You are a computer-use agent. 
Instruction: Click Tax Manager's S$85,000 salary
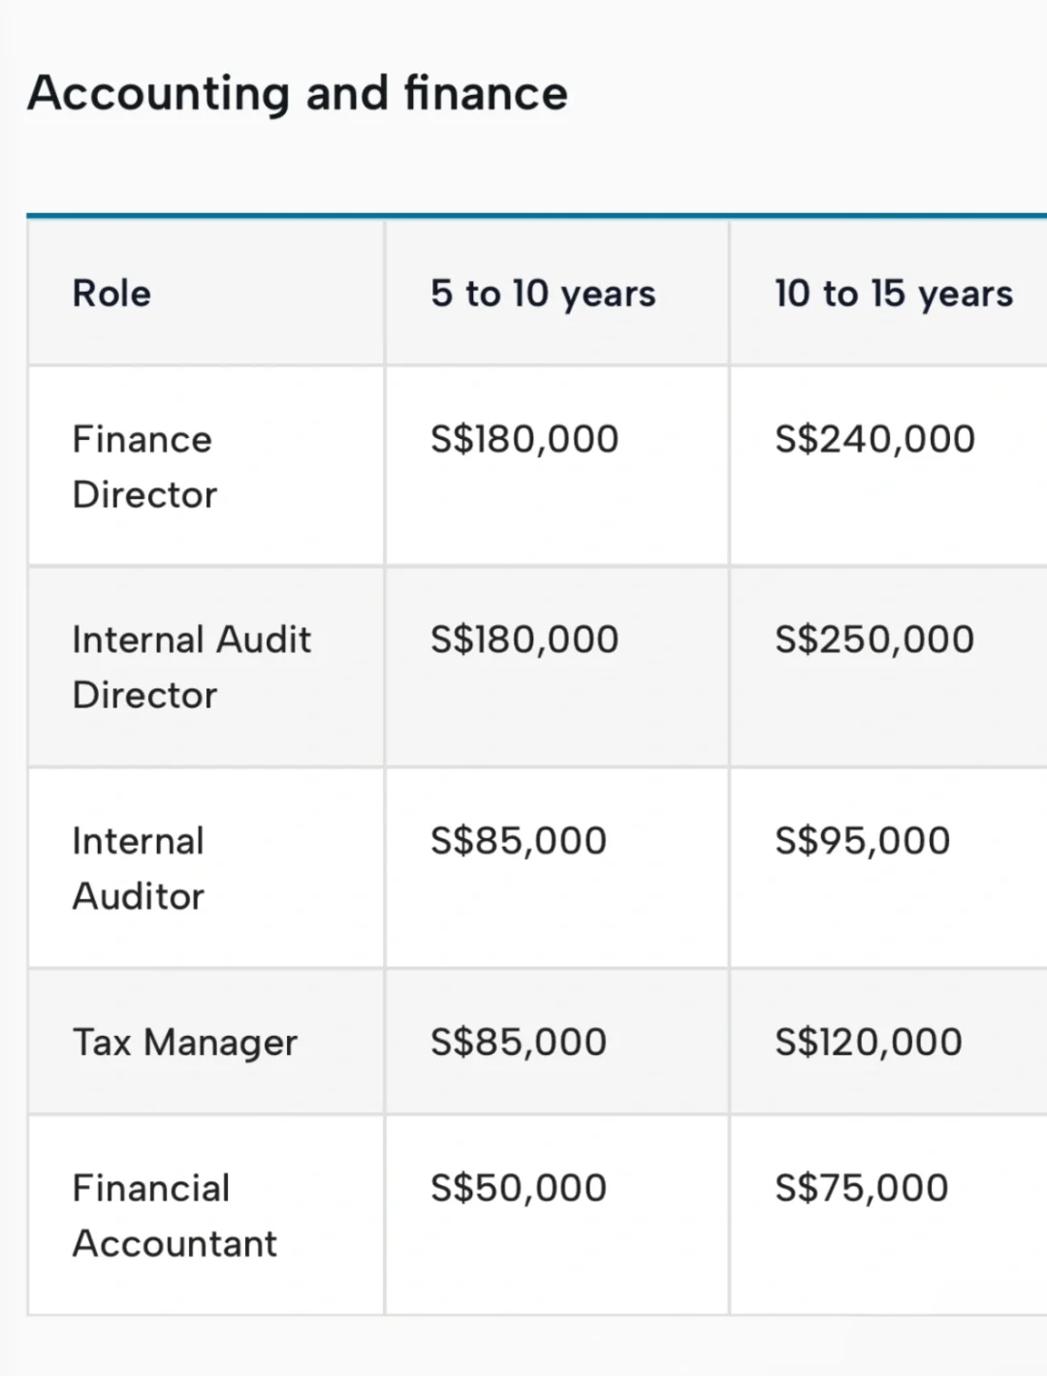click(519, 1043)
